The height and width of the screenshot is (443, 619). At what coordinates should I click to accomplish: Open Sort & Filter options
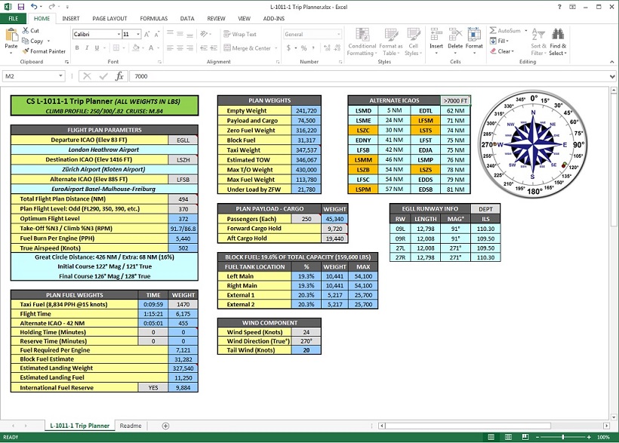point(537,42)
